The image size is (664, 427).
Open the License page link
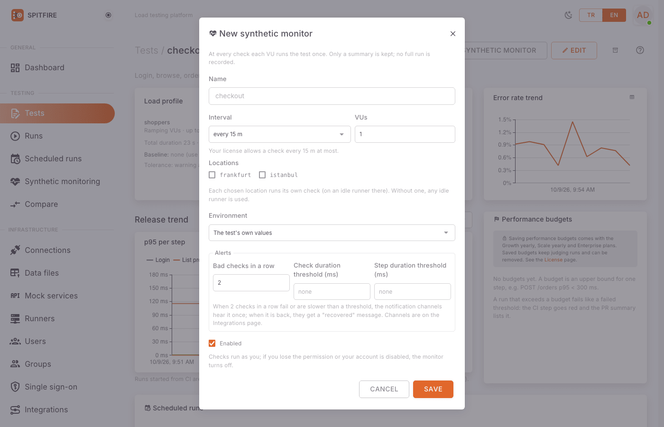coord(553,260)
